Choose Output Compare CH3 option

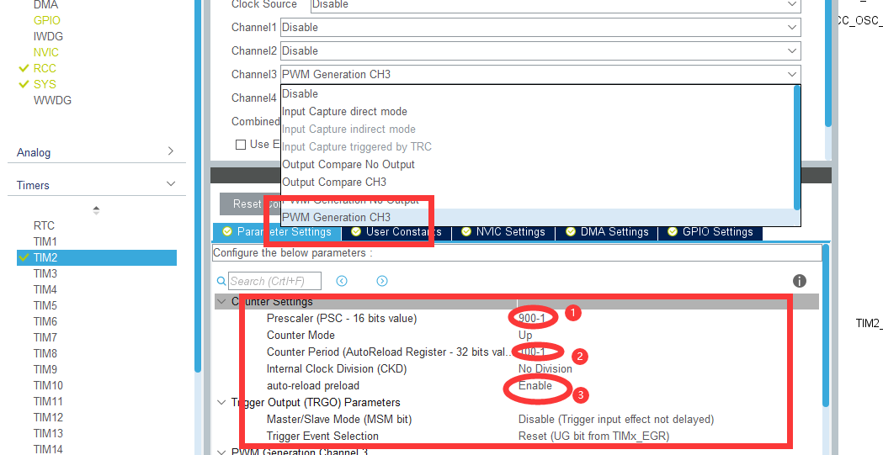(334, 183)
